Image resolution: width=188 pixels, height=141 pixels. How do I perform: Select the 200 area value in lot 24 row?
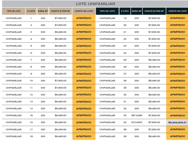click(137, 53)
